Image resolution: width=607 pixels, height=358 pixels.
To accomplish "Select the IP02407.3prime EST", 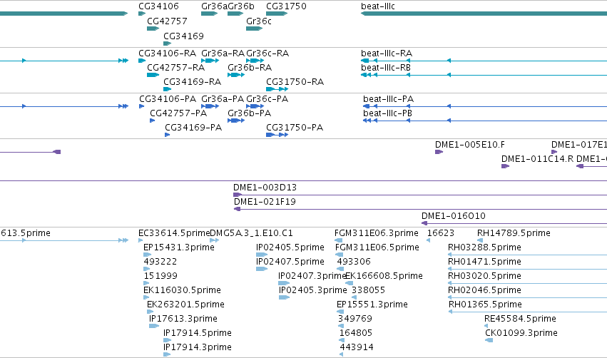I will [x=284, y=283].
